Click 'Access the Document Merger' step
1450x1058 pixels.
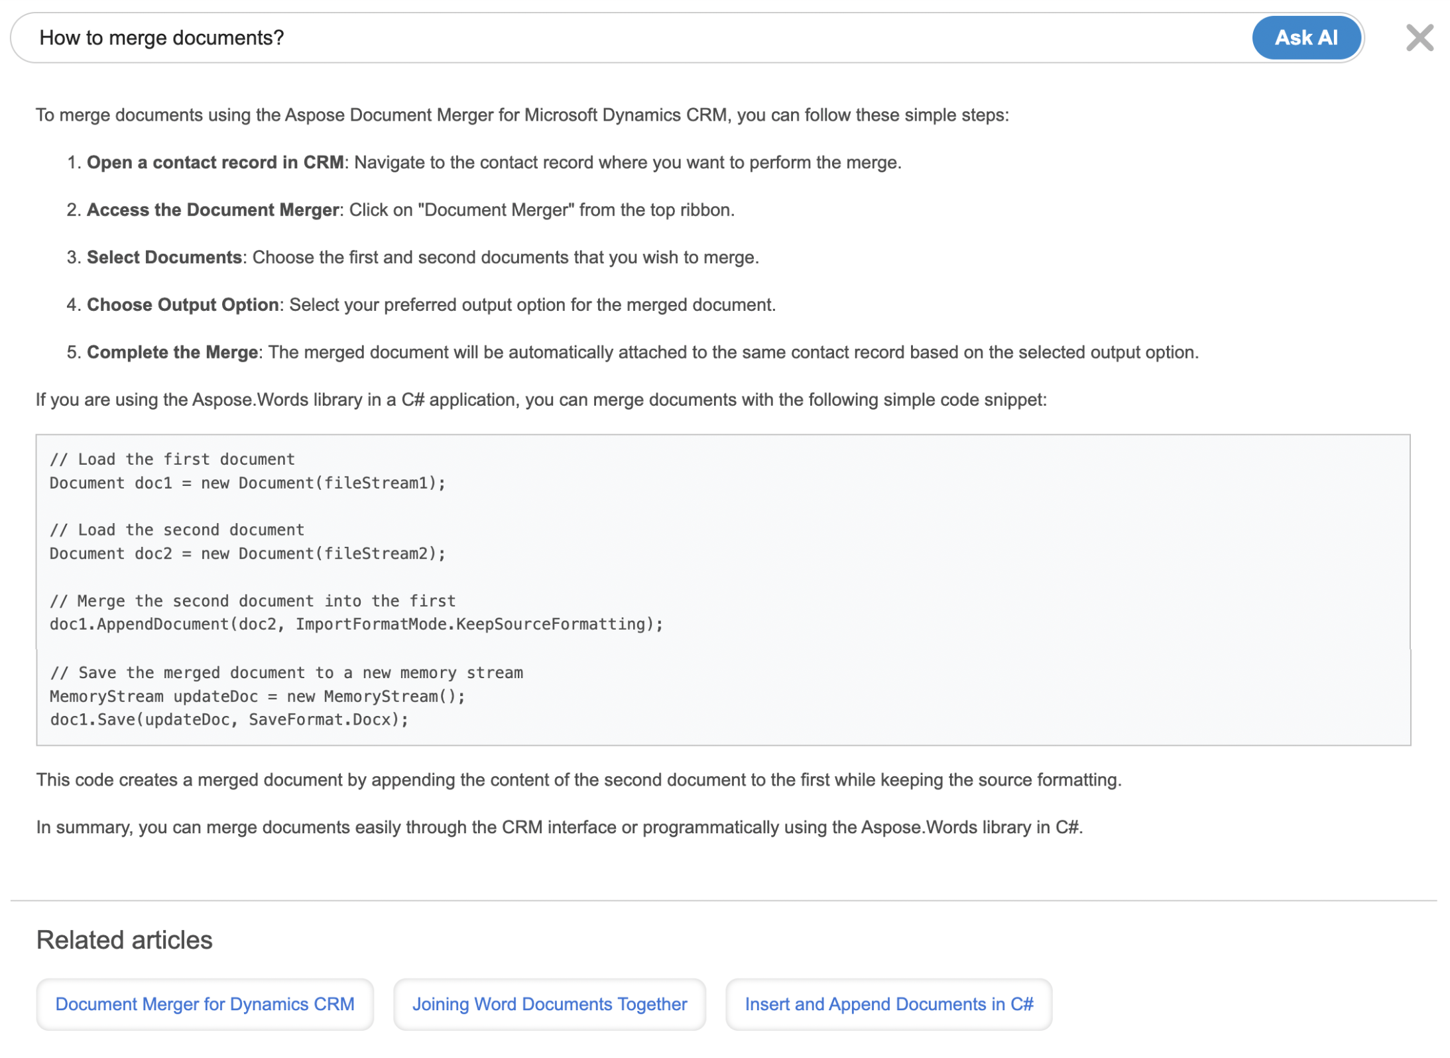(x=212, y=209)
